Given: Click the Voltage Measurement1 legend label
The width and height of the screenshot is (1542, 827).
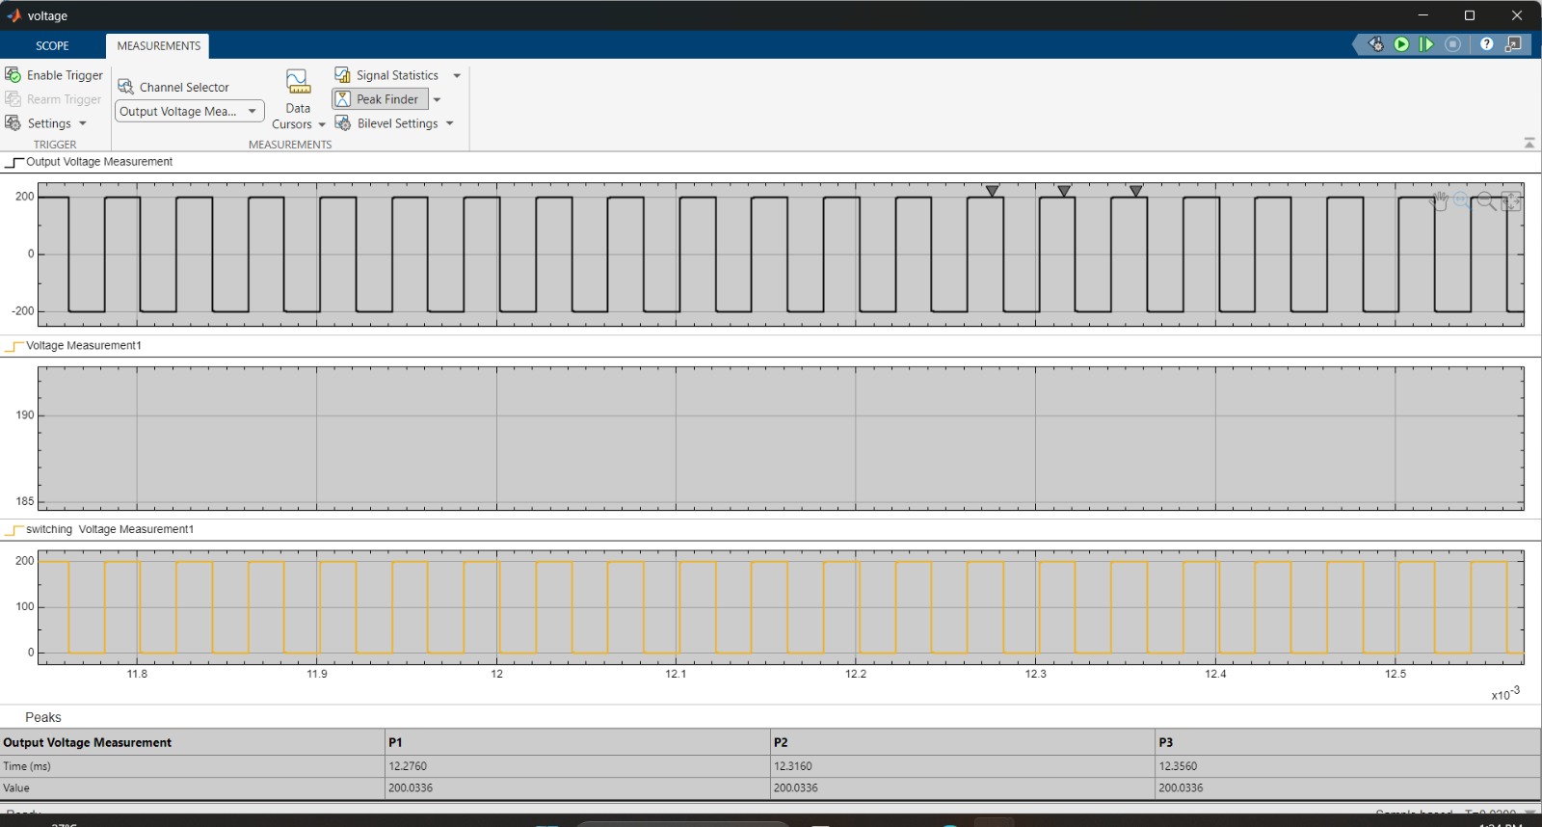Looking at the screenshot, I should [84, 345].
